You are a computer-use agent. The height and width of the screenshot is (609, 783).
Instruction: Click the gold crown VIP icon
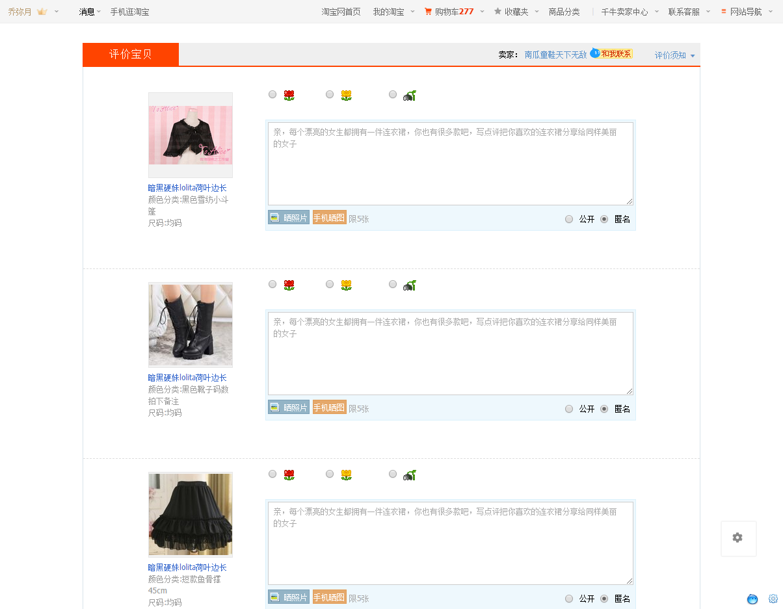pyautogui.click(x=42, y=12)
